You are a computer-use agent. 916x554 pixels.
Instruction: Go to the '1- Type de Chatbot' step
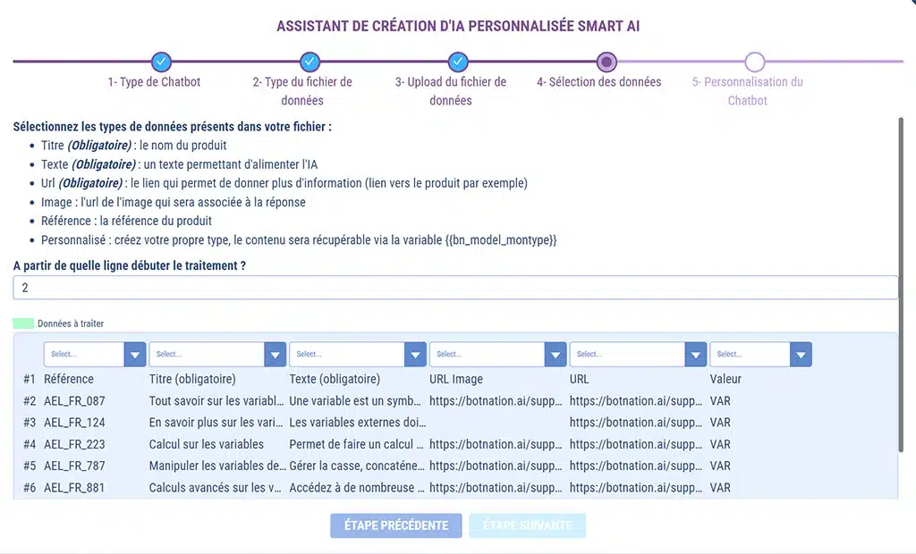point(154,82)
